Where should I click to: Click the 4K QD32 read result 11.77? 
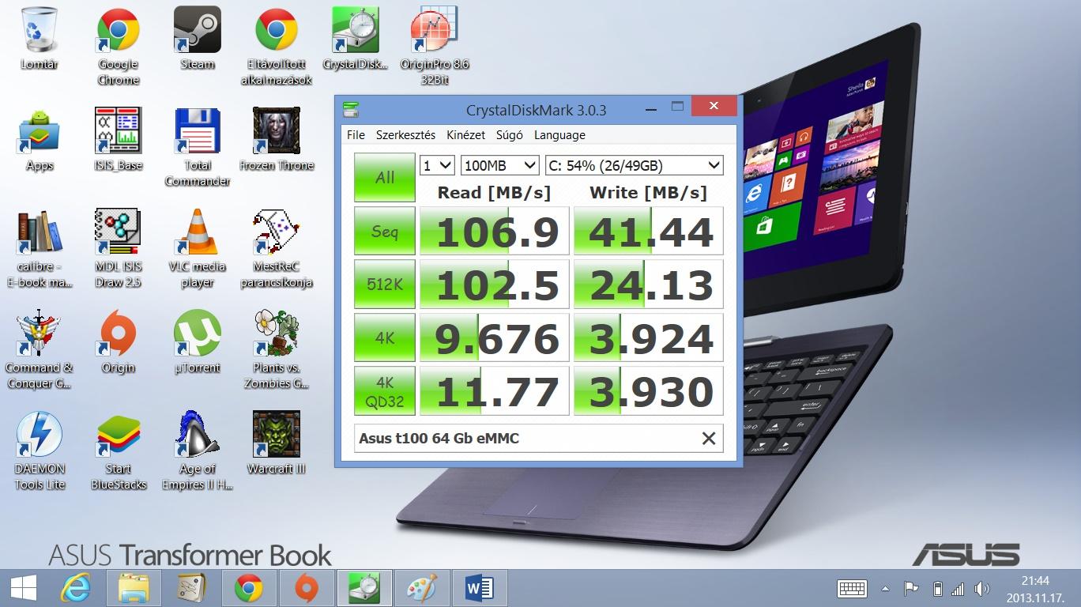tap(494, 391)
